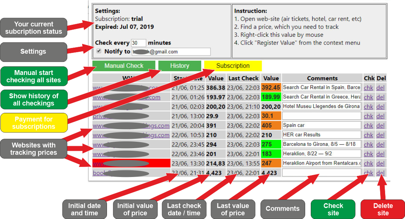This screenshot has width=405, height=219.
Task: Click the Hotel Museu Llegendes comment field
Action: coord(322,106)
